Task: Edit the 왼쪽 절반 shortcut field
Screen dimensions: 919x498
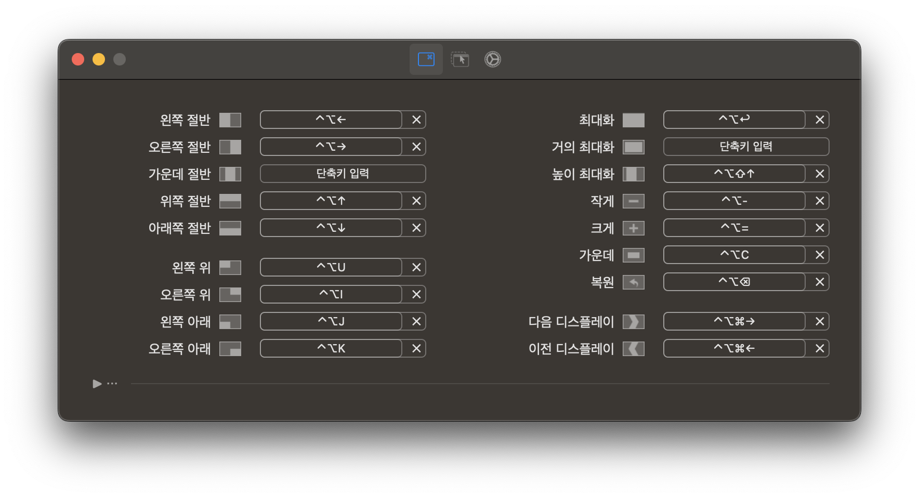Action: click(x=331, y=120)
